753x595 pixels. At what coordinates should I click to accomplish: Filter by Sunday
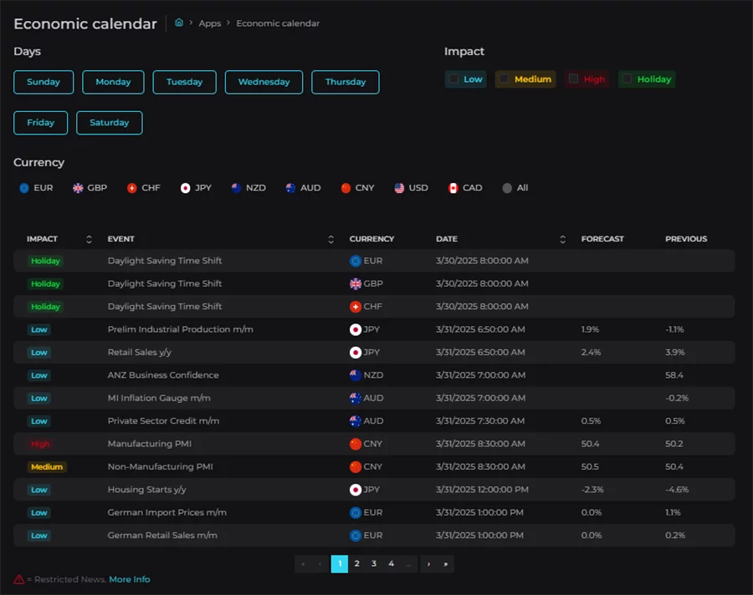click(44, 82)
